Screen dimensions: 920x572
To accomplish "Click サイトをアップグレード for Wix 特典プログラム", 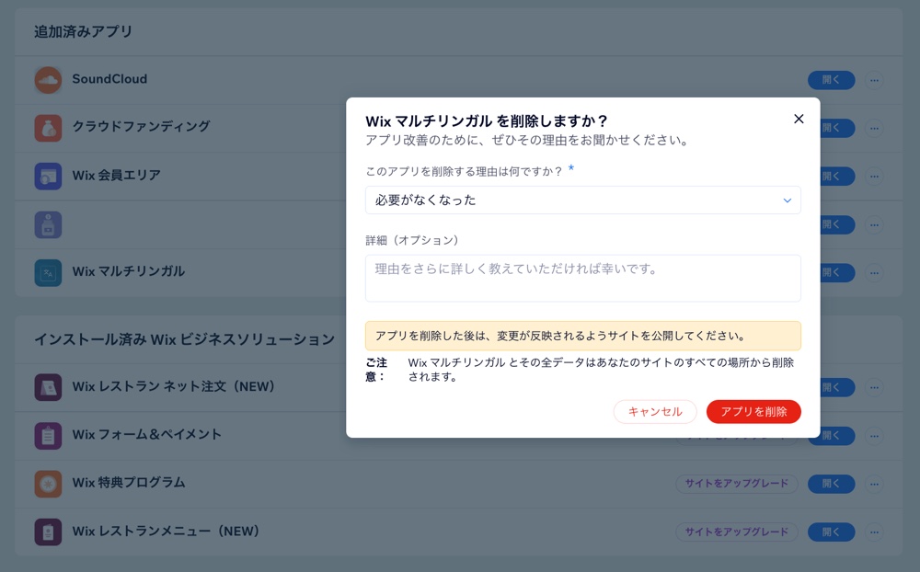I will coord(736,484).
